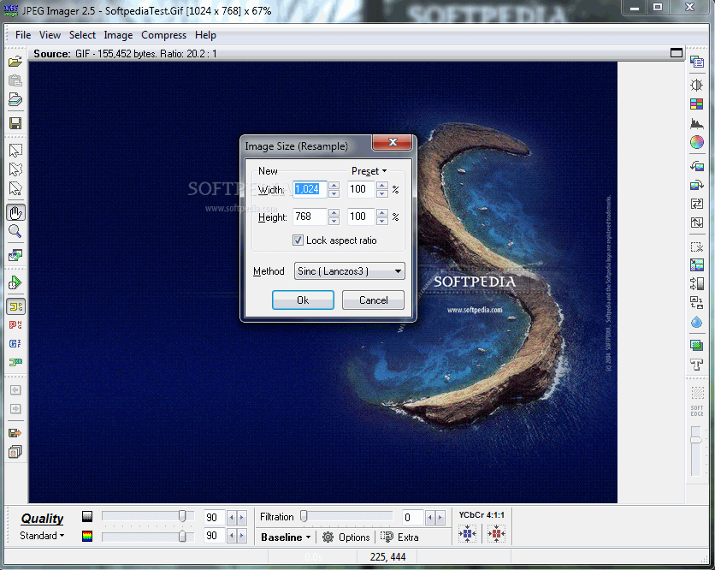
Task: Switch output format to PNG
Action: [15, 325]
